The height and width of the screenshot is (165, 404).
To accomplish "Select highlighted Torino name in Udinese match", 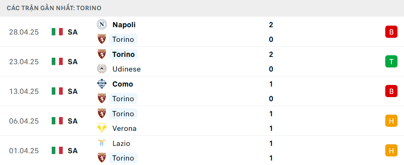I will [x=123, y=54].
